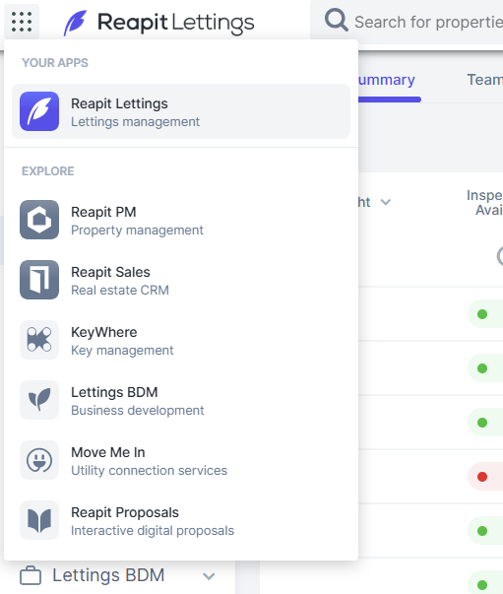Image resolution: width=503 pixels, height=594 pixels.
Task: Expand the Lettings BDM sidebar chevron
Action: (209, 576)
